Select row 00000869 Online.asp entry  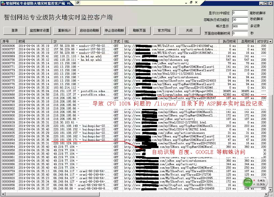pos(135,56)
